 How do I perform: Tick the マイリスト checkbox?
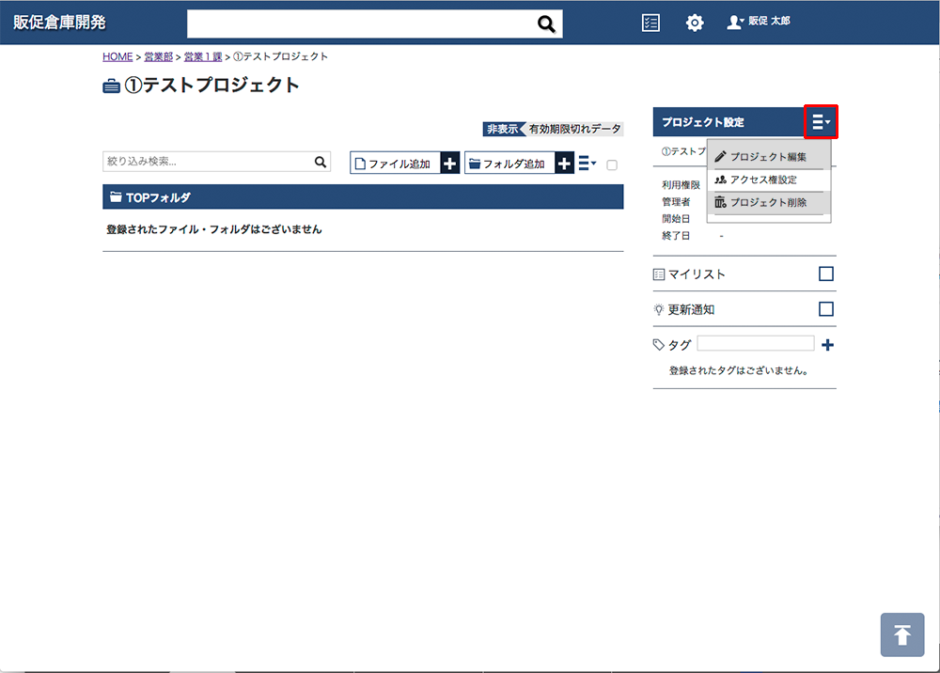(826, 274)
